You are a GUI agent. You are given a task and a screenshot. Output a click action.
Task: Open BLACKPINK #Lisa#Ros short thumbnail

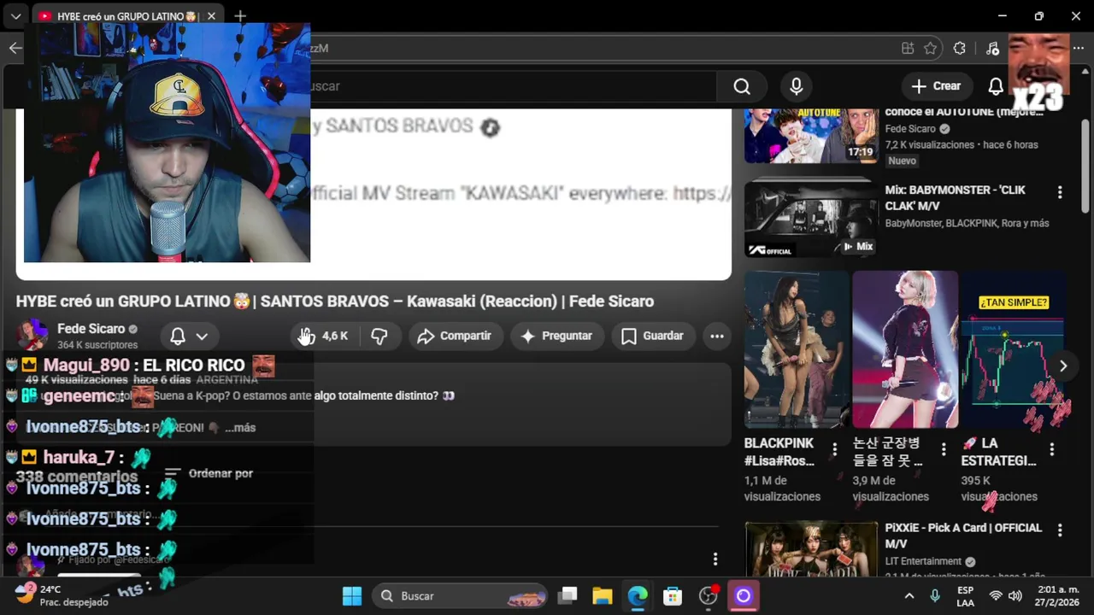click(797, 349)
